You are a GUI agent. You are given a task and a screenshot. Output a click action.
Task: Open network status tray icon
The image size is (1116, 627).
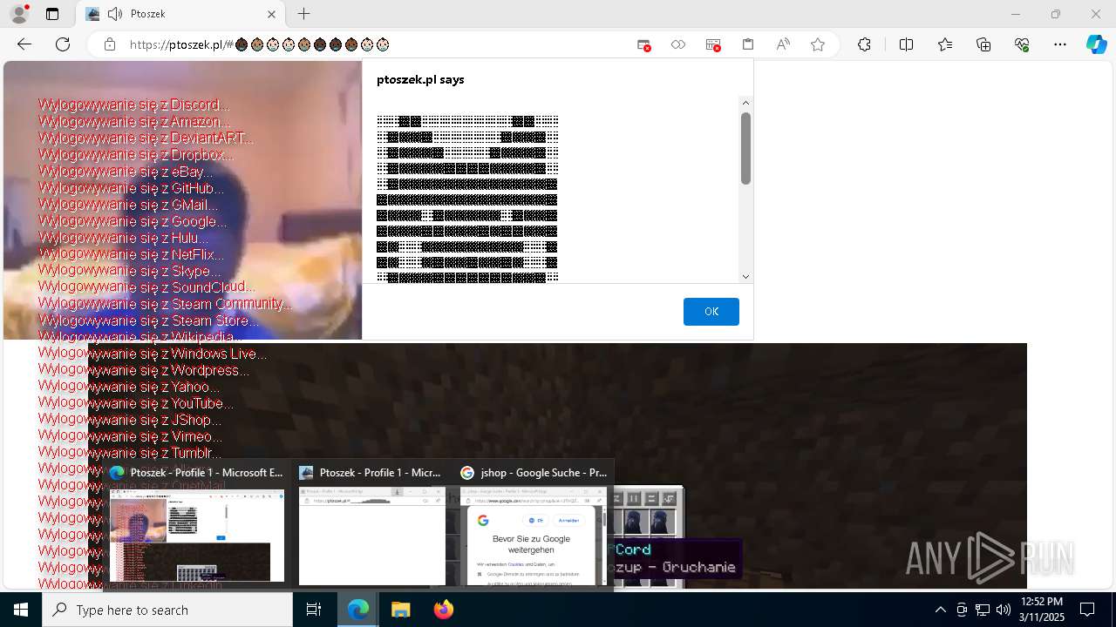[983, 610]
